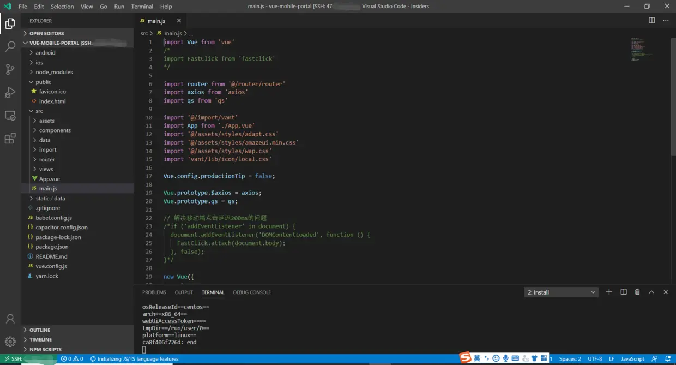
Task: Create a new terminal with the plus icon
Action: [x=609, y=292]
